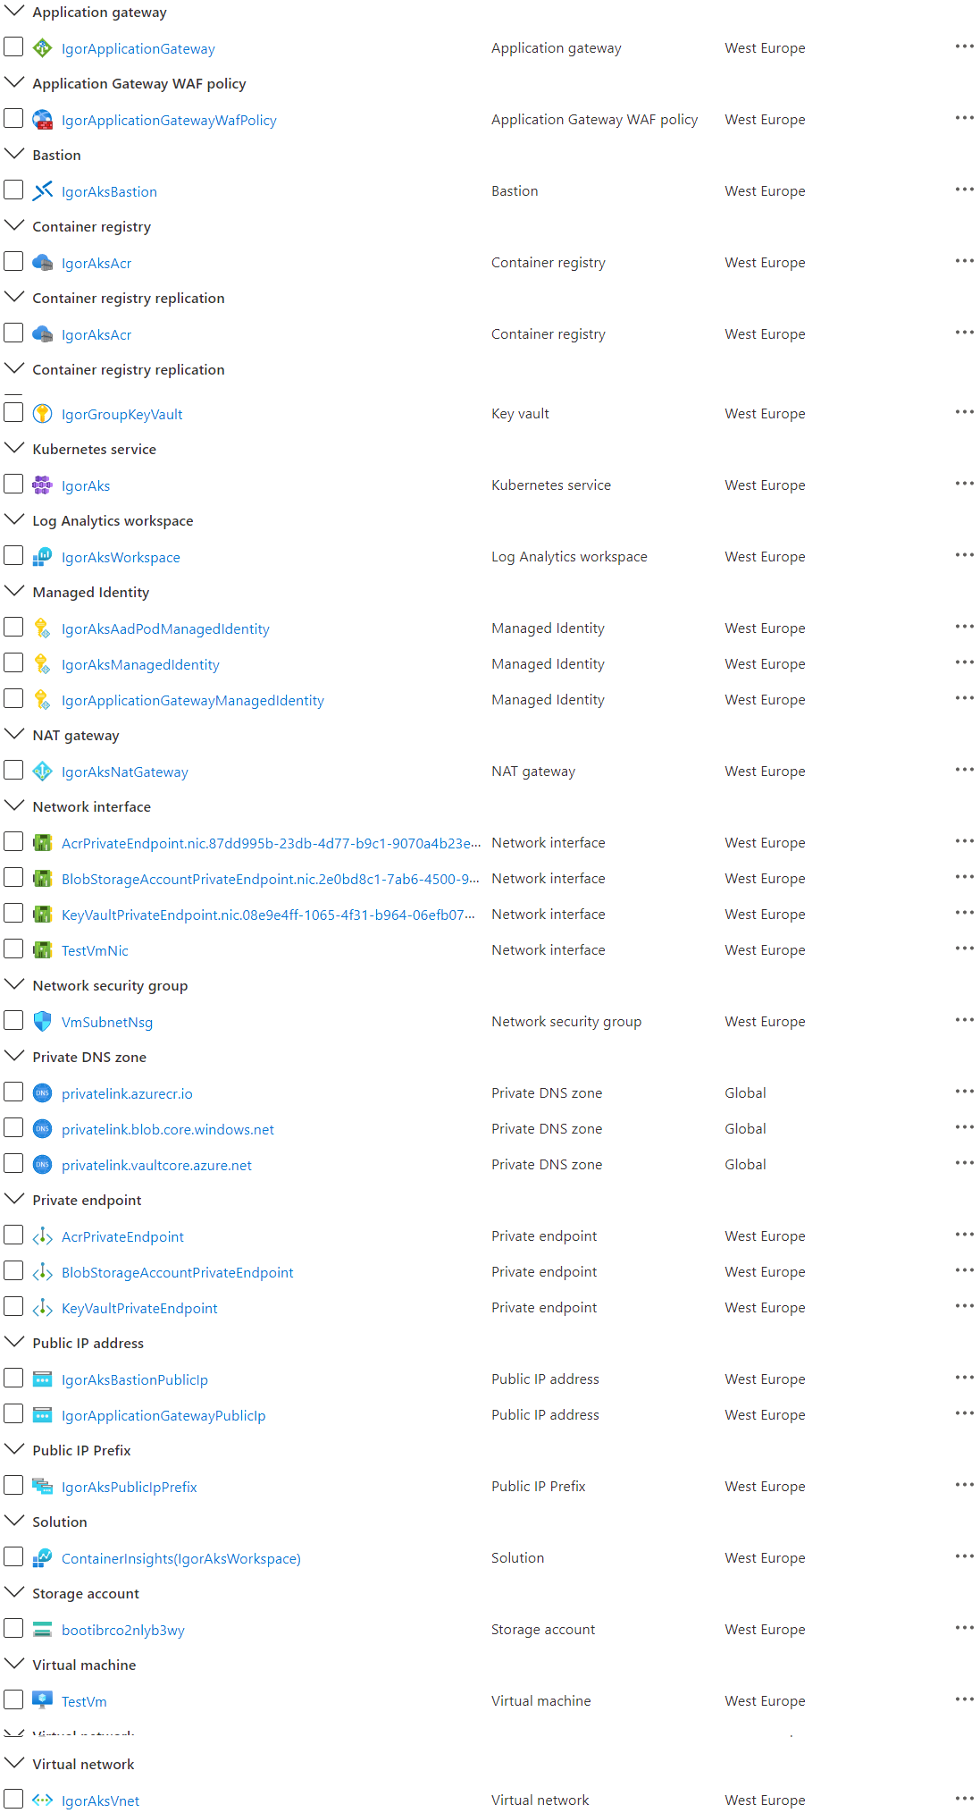This screenshot has height=1813, width=980.
Task: Open the KeyVaultPrivateEndpoint.nic network interface link
Action: coord(269,915)
